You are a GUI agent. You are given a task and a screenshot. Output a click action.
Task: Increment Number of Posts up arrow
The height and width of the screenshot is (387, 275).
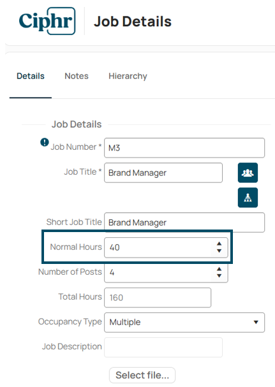pos(219,269)
